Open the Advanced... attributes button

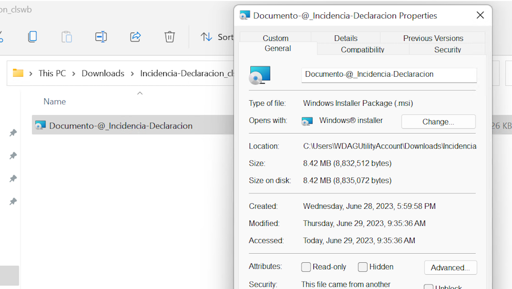pyautogui.click(x=450, y=268)
